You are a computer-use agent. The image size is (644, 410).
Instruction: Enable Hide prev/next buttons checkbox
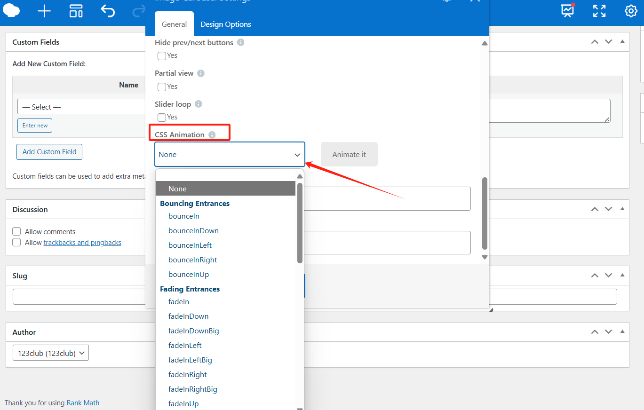click(x=162, y=56)
